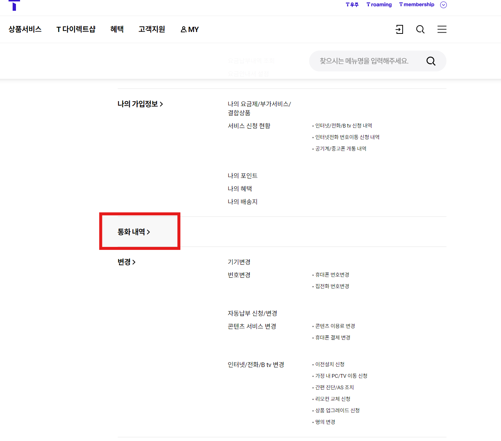Go to 서비스 신청 현황
The width and height of the screenshot is (501, 441).
click(x=249, y=126)
